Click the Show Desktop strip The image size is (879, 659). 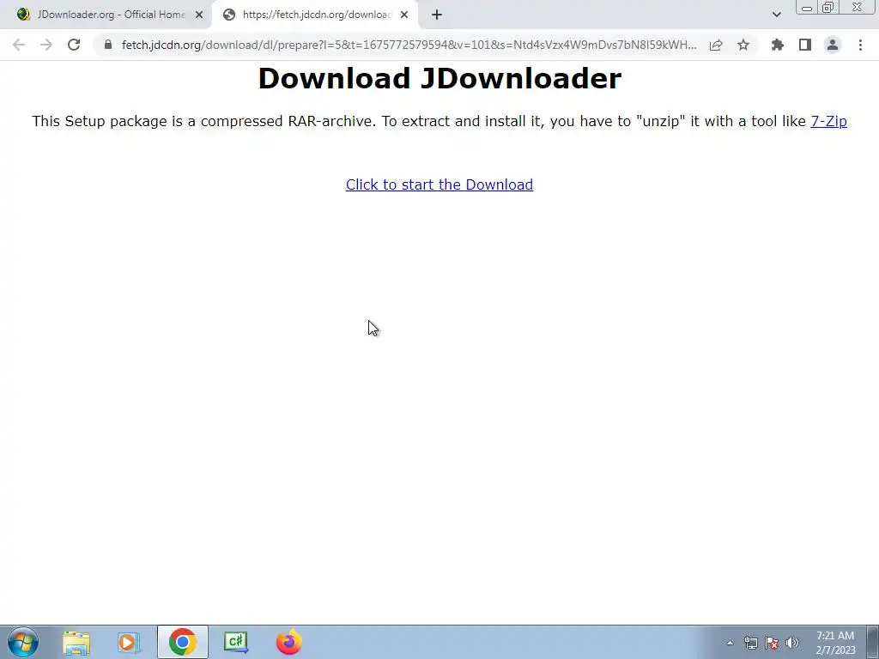(872, 642)
